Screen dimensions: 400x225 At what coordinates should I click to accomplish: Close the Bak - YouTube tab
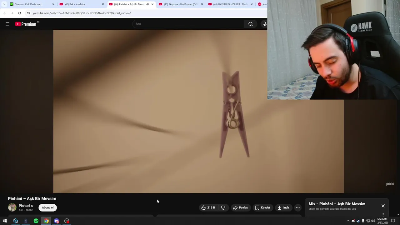(x=103, y=4)
